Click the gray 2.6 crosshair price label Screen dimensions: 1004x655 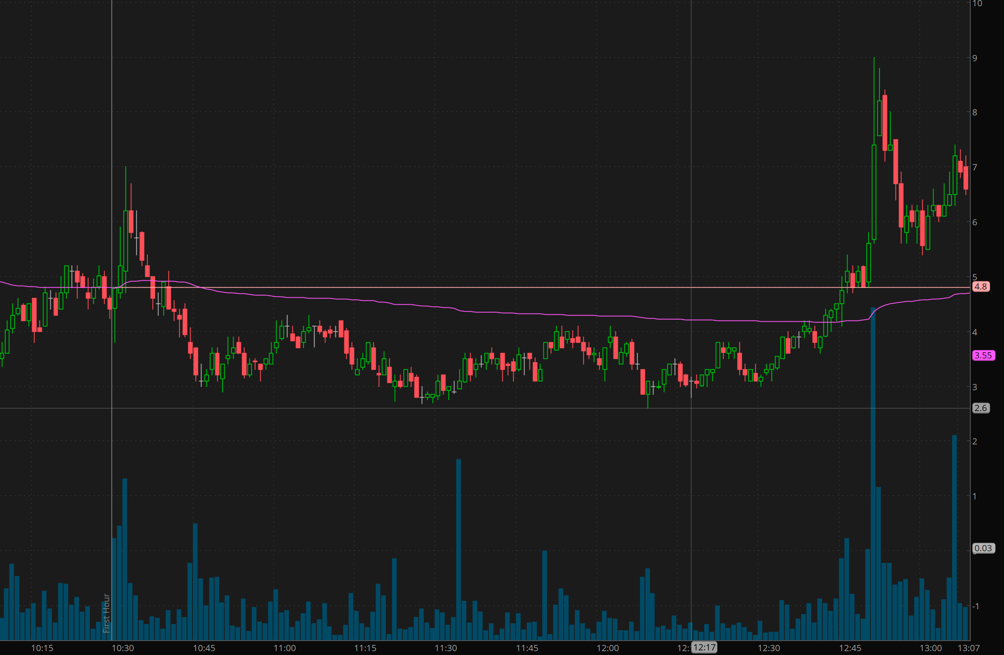point(981,408)
